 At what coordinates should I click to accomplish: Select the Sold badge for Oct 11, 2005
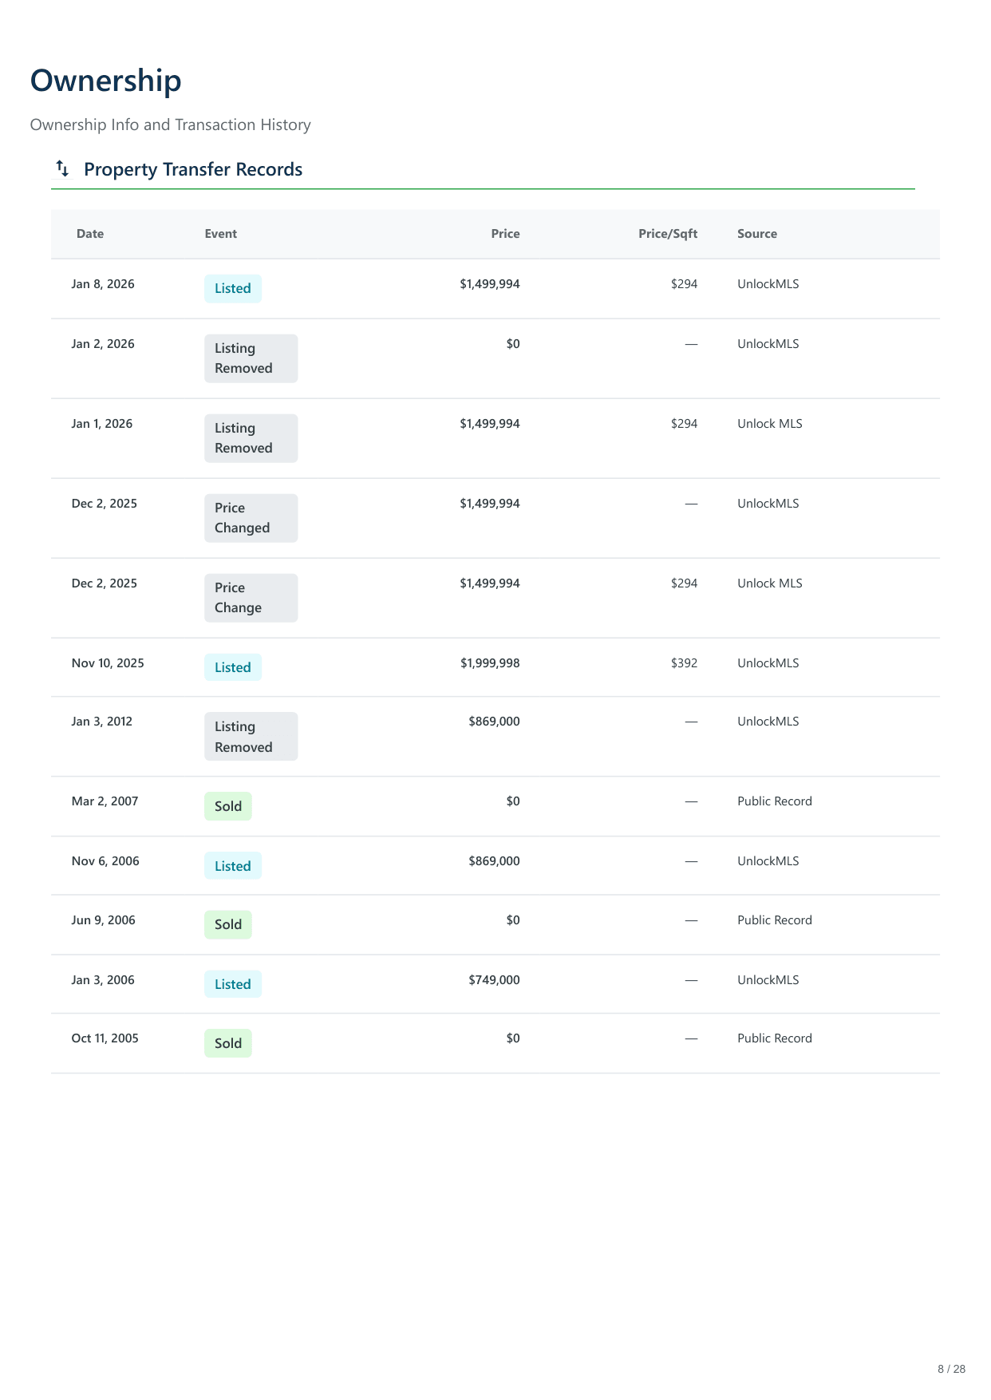click(227, 1043)
